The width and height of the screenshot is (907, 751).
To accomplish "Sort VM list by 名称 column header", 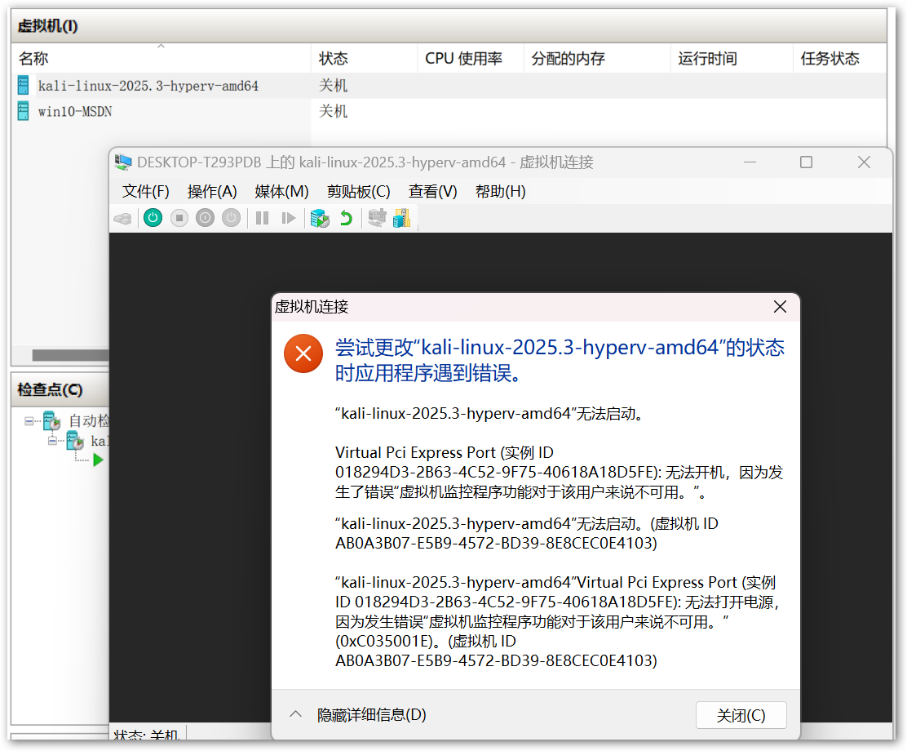I will pos(34,59).
